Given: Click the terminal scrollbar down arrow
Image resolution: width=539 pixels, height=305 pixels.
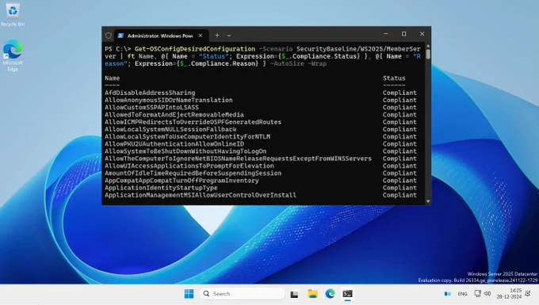Looking at the screenshot, I should click(x=428, y=201).
